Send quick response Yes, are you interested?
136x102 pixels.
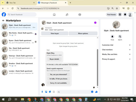58,75
